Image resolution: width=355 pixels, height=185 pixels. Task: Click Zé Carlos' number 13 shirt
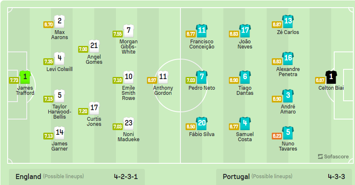pos(288,22)
